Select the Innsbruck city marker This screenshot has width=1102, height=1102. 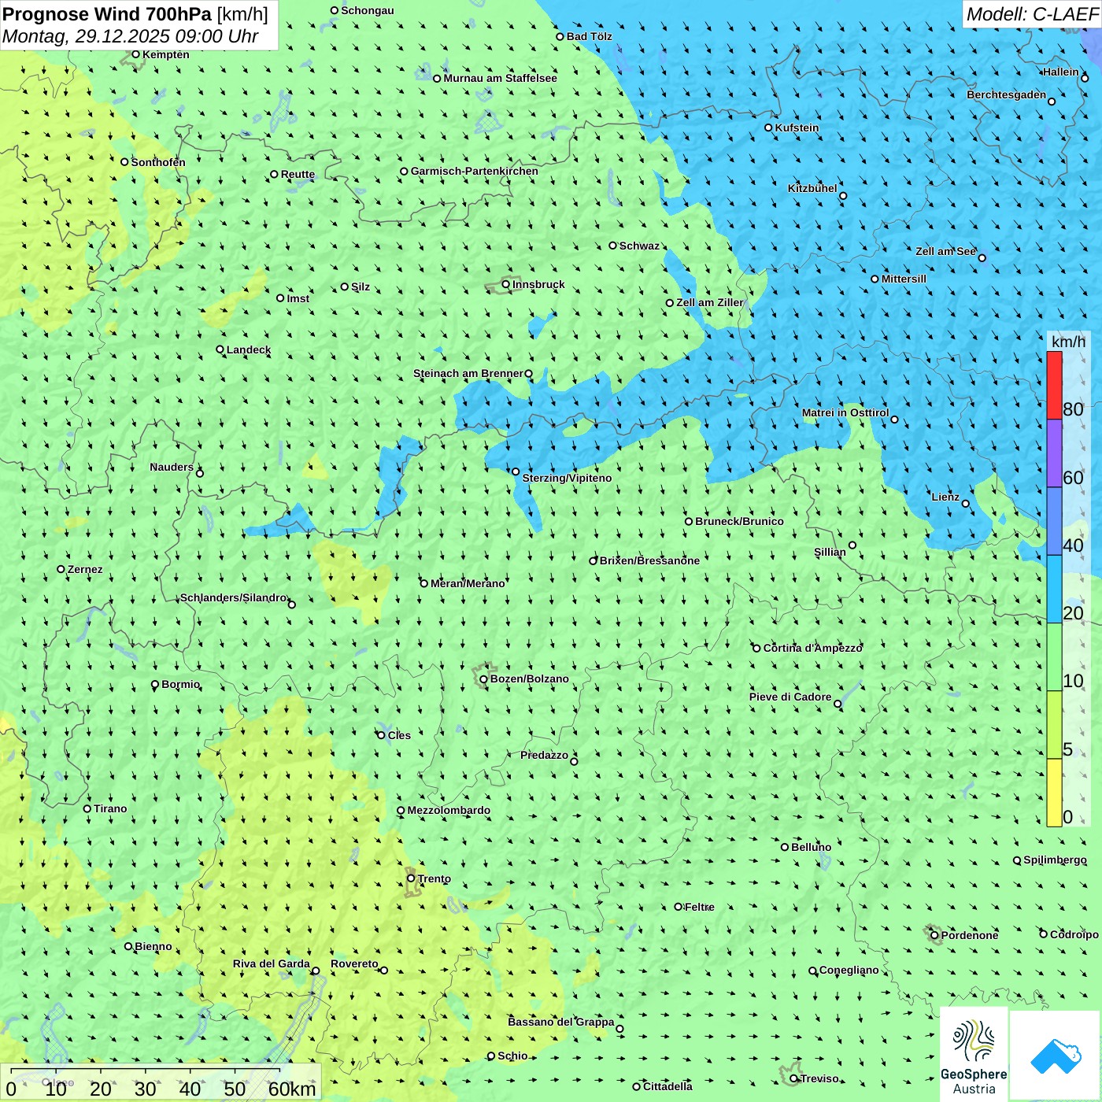(506, 284)
